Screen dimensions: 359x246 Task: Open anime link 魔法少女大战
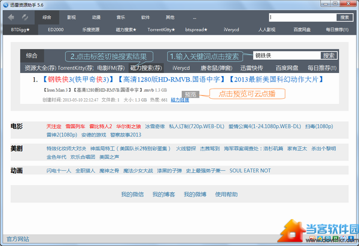[x=138, y=171]
